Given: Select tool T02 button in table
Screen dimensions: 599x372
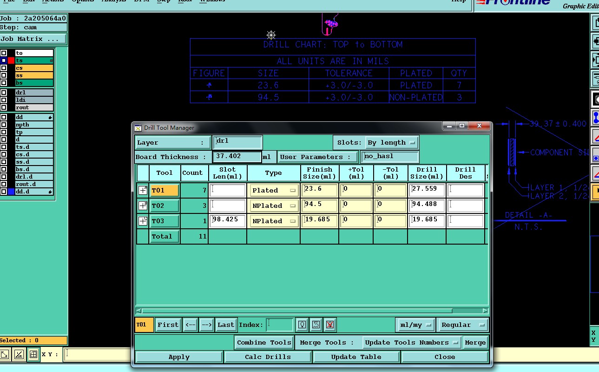Looking at the screenshot, I should click(165, 206).
